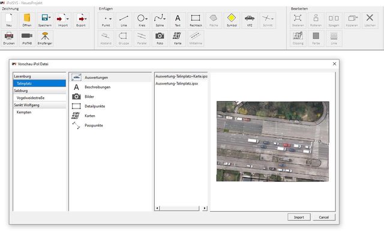
Task: Select Salzburg in the location list
Action: 40,91
